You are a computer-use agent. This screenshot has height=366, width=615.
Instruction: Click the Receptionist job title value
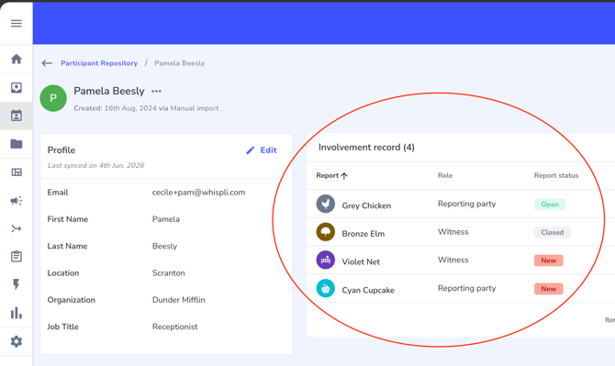[175, 327]
